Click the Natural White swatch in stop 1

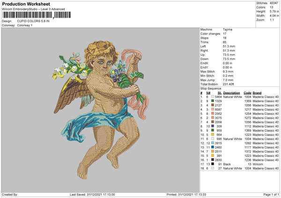(x=213, y=97)
